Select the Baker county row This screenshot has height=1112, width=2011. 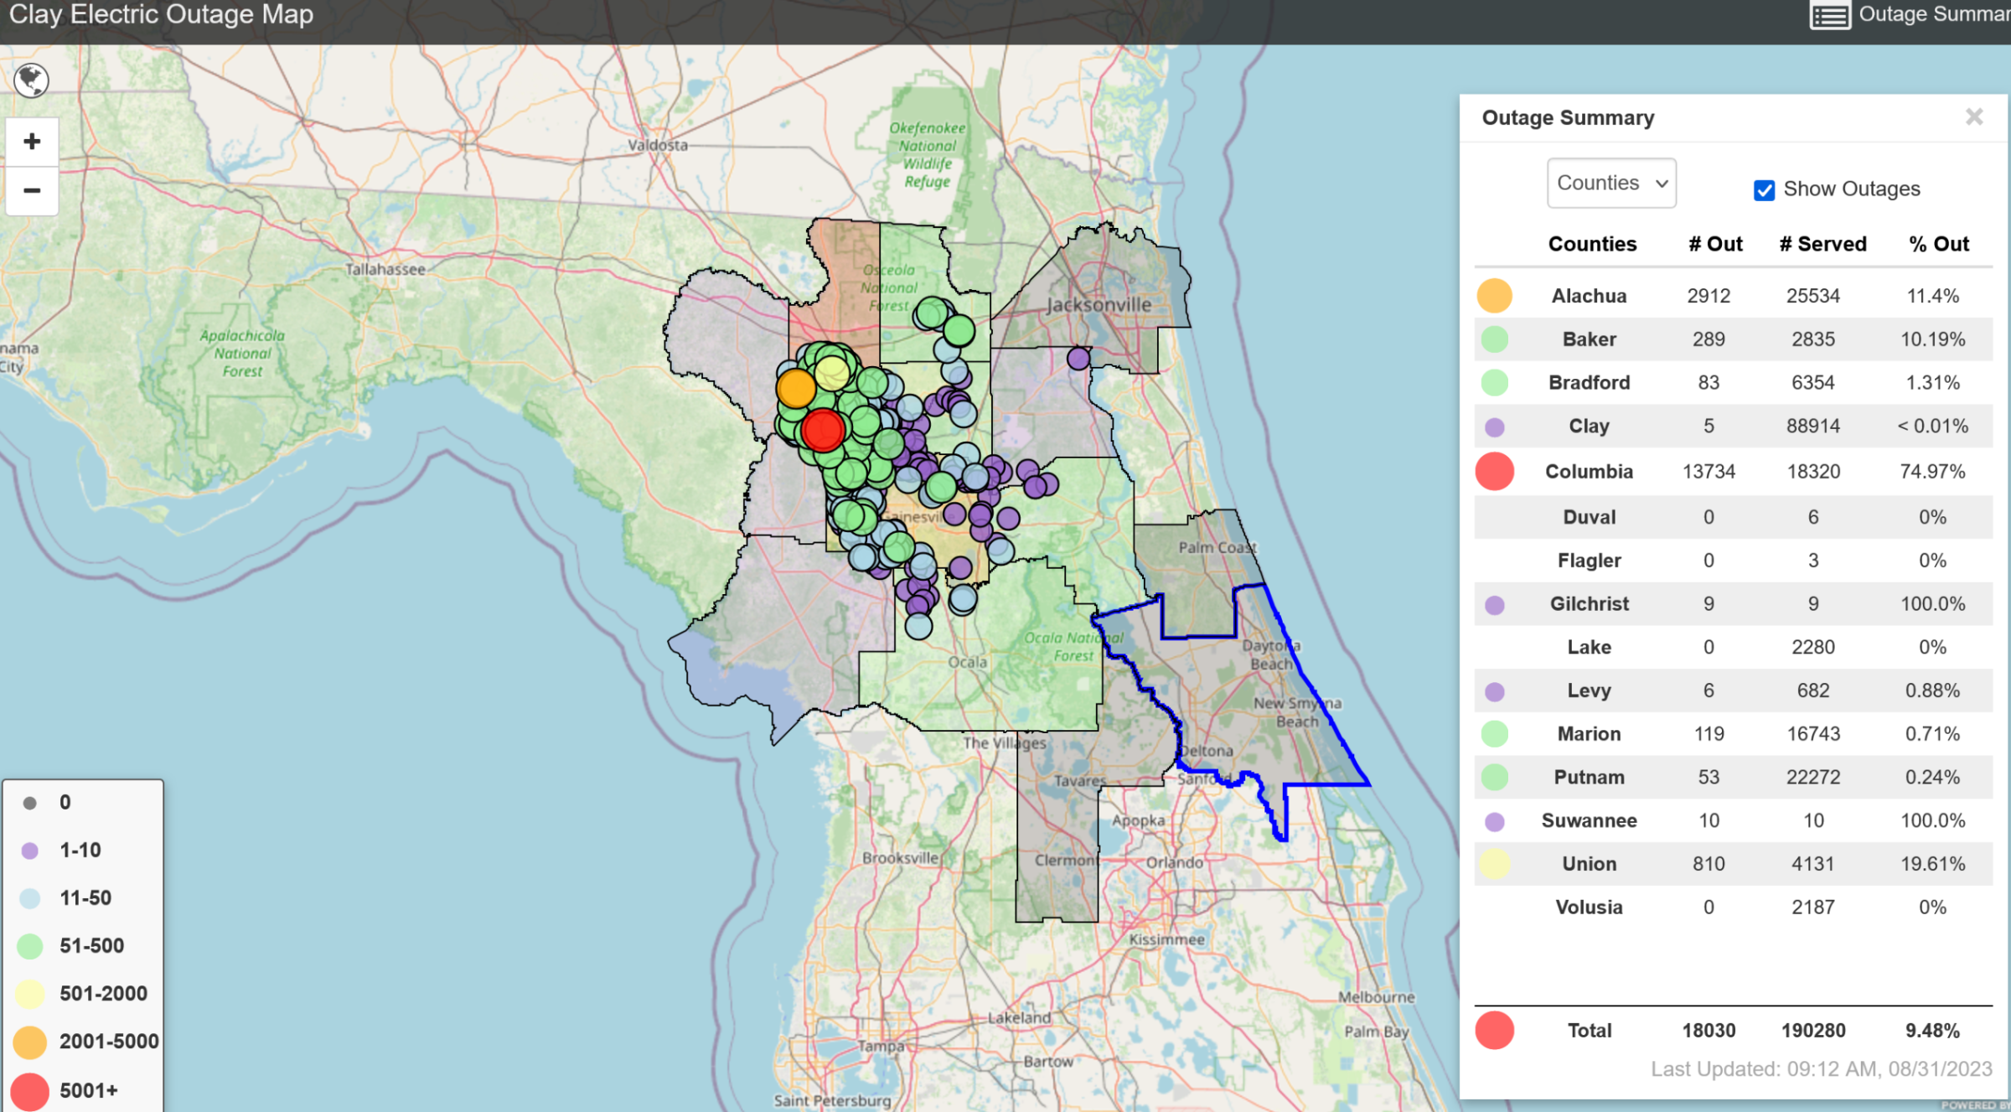[1733, 339]
